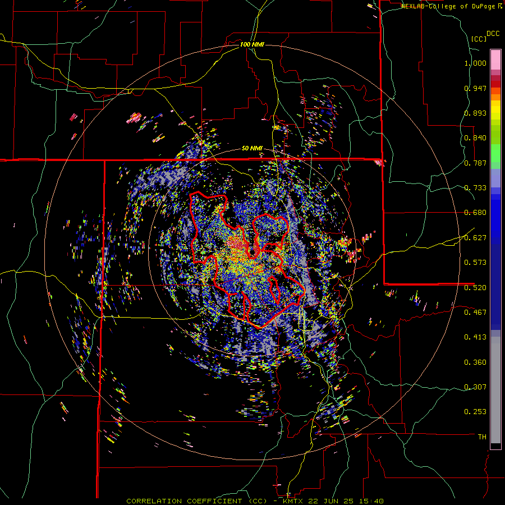The image size is (505, 505).
Task: Select the 0.413 scale value
Action: click(475, 337)
